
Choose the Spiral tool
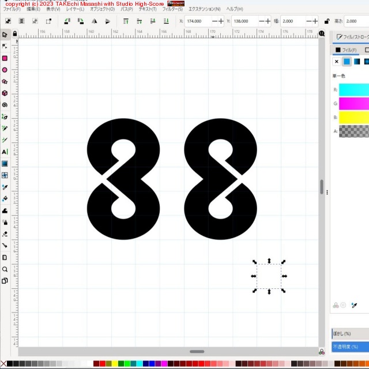tap(5, 105)
